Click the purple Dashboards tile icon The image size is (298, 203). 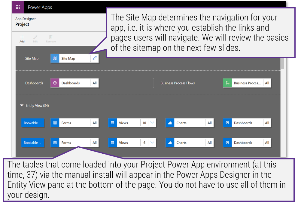coord(55,83)
